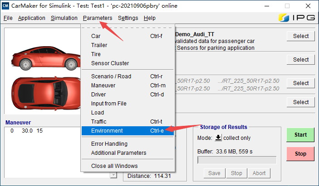This screenshot has height=186, width=319.
Task: Click the side-view red car thumbnail
Action: (x=46, y=58)
